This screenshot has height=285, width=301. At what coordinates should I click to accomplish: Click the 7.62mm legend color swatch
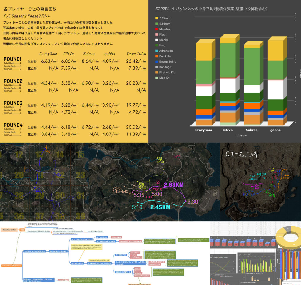[x=157, y=18]
